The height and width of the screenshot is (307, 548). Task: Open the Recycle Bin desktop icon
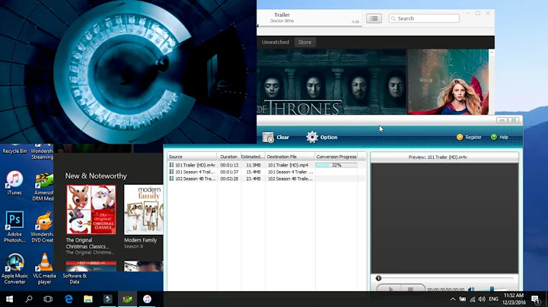(14, 149)
